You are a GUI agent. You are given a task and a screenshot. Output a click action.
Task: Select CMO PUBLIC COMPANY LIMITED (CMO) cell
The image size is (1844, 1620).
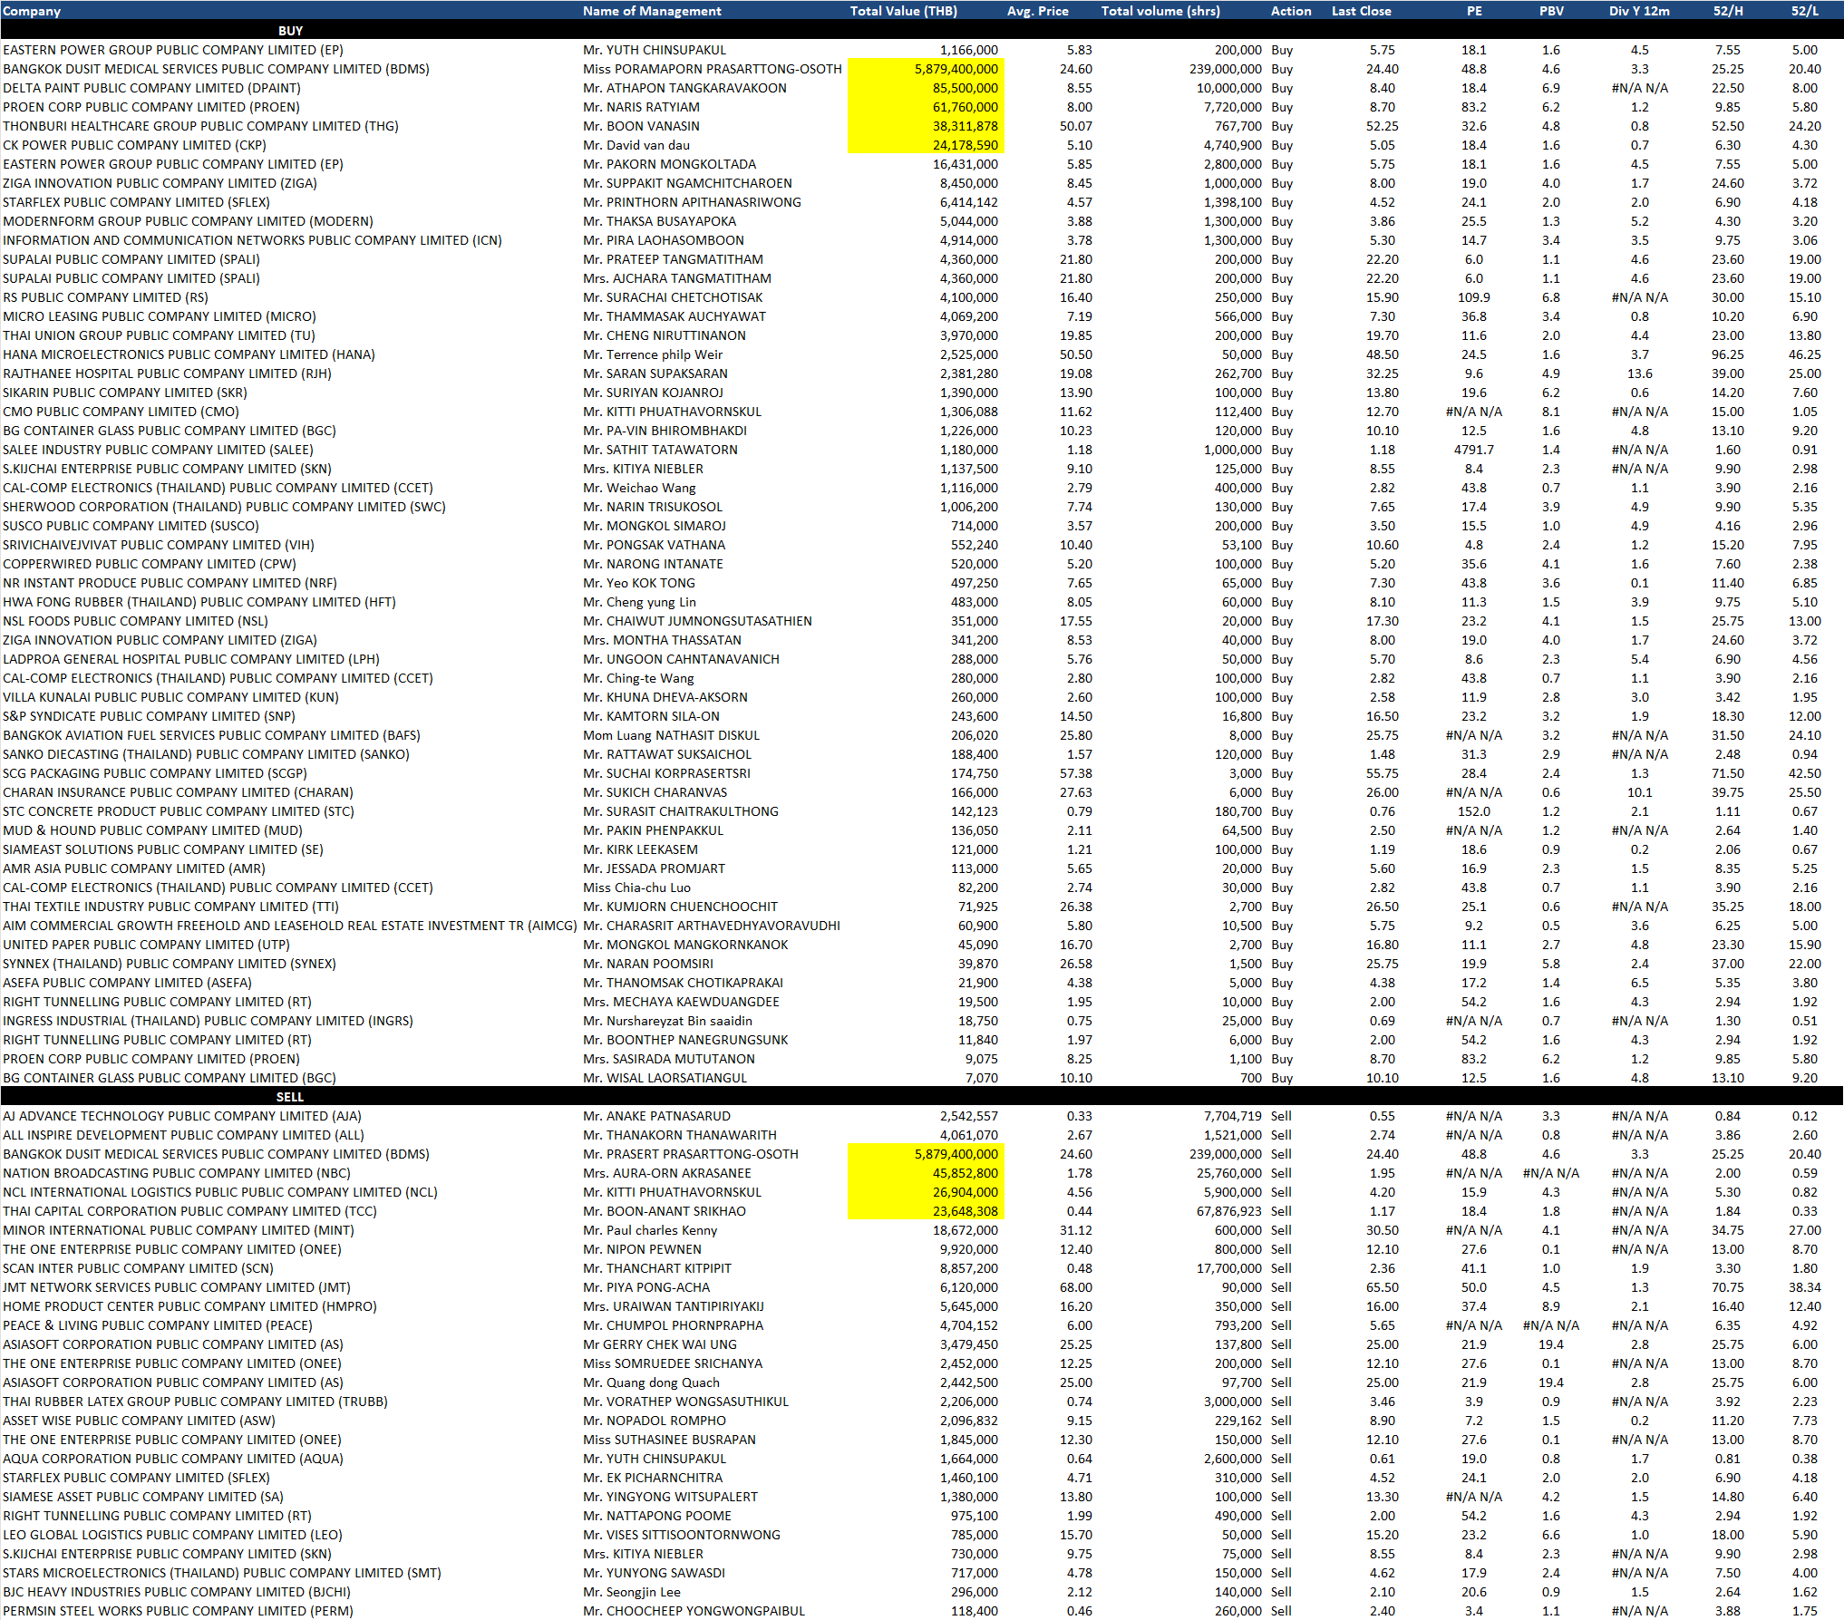(x=121, y=412)
